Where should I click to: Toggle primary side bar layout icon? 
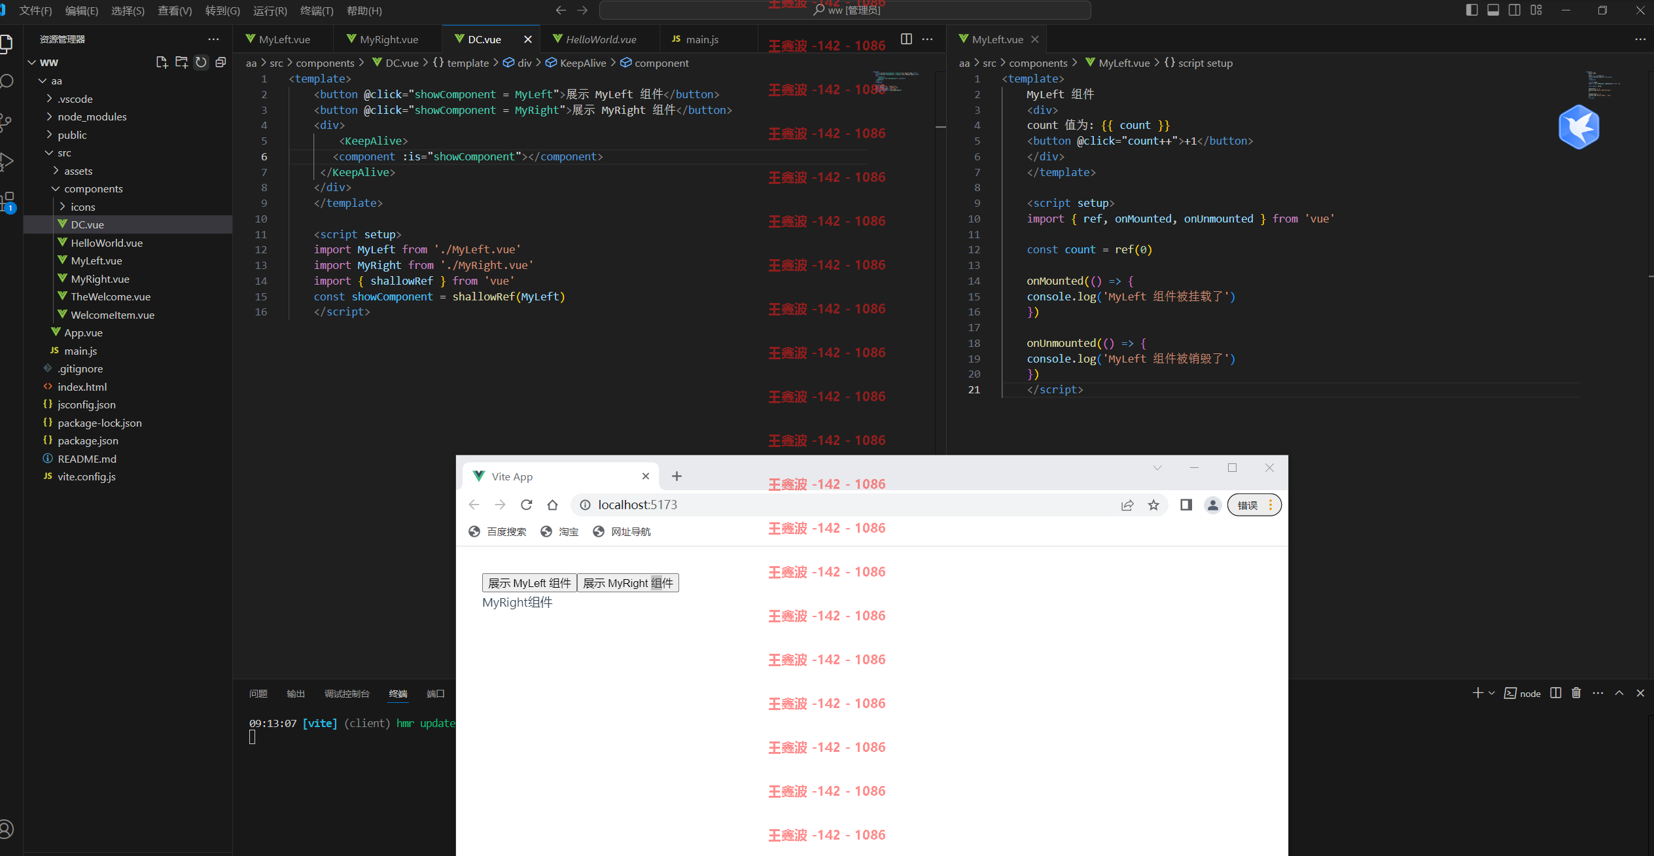tap(1471, 10)
